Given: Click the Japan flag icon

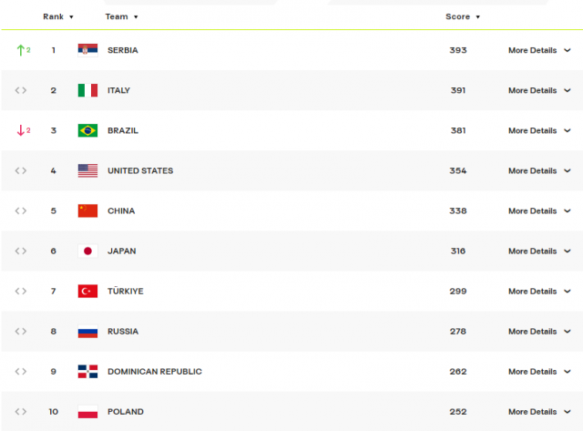Looking at the screenshot, I should pos(87,251).
